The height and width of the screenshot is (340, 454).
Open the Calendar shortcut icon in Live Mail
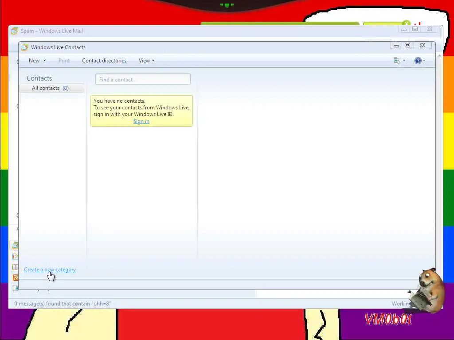click(x=16, y=256)
